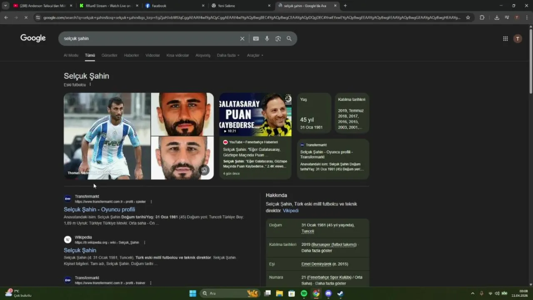
Task: Bookmark this page with the star icon
Action: (468, 17)
